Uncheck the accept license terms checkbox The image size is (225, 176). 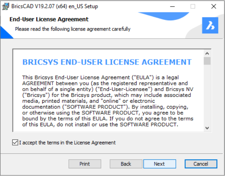(x=15, y=143)
